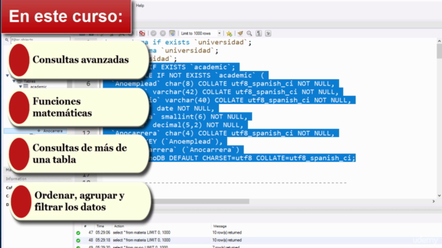Toggle stop script on error icon
Screen dimensions: 442x248
tap(142, 34)
